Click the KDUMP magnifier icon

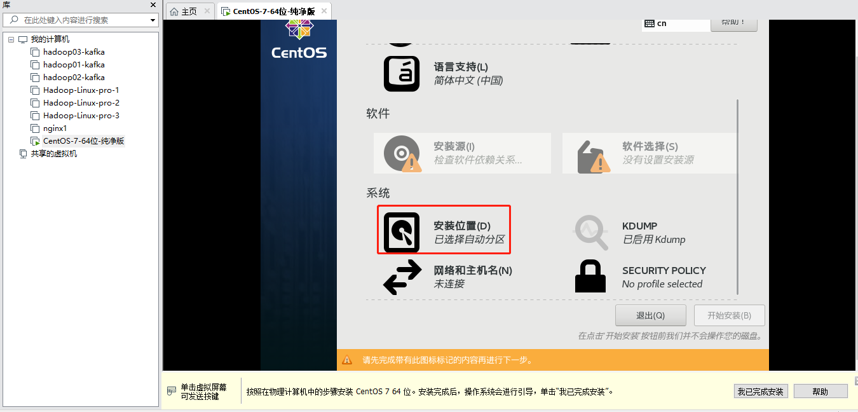(x=592, y=232)
